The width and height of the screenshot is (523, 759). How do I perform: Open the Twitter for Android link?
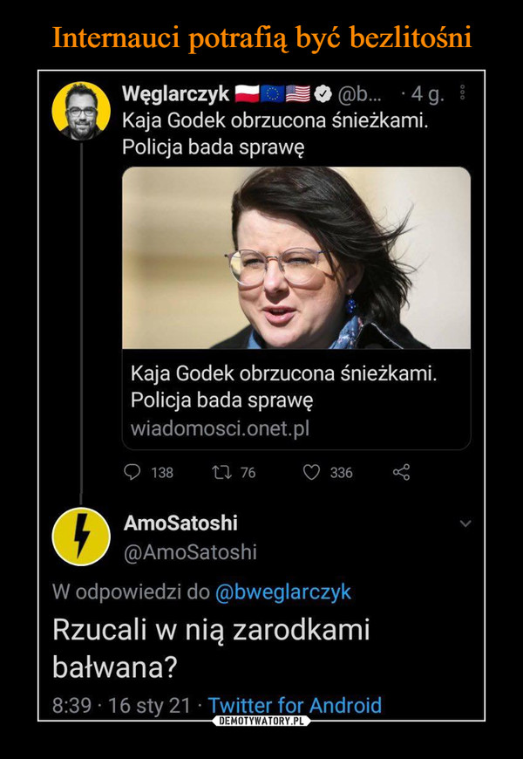(x=295, y=705)
